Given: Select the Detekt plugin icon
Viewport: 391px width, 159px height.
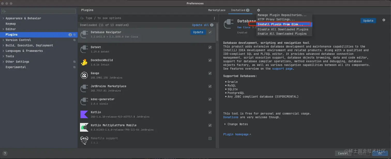Looking at the screenshot, I should coord(84,49).
